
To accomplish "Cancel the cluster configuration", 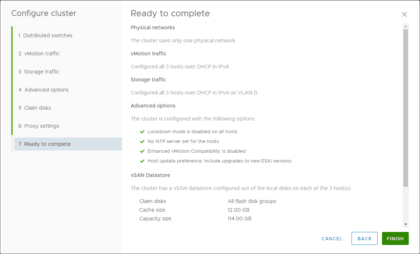I will click(x=332, y=238).
